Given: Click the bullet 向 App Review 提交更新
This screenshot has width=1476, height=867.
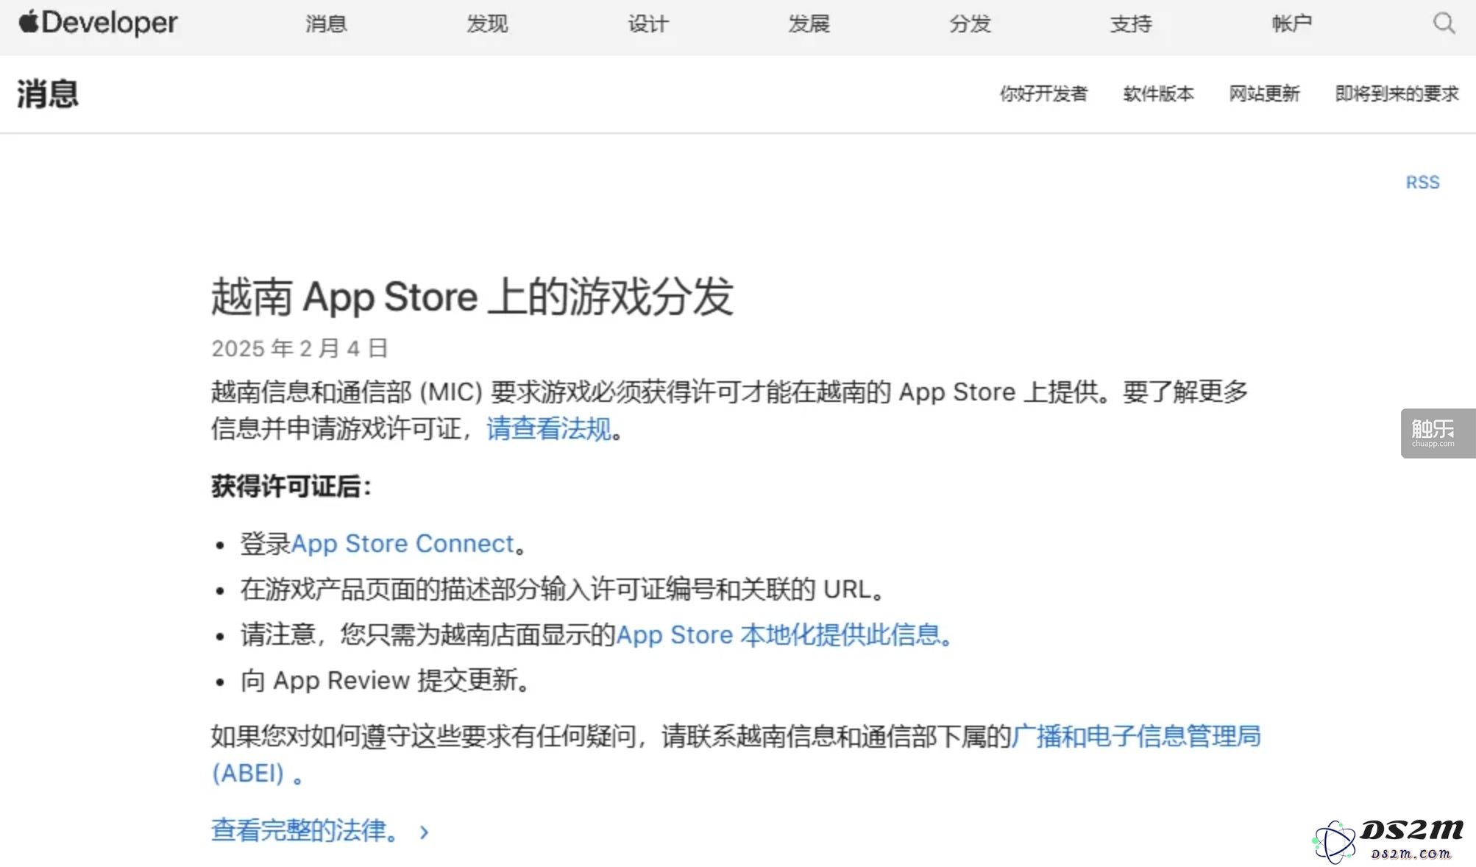Looking at the screenshot, I should (386, 680).
